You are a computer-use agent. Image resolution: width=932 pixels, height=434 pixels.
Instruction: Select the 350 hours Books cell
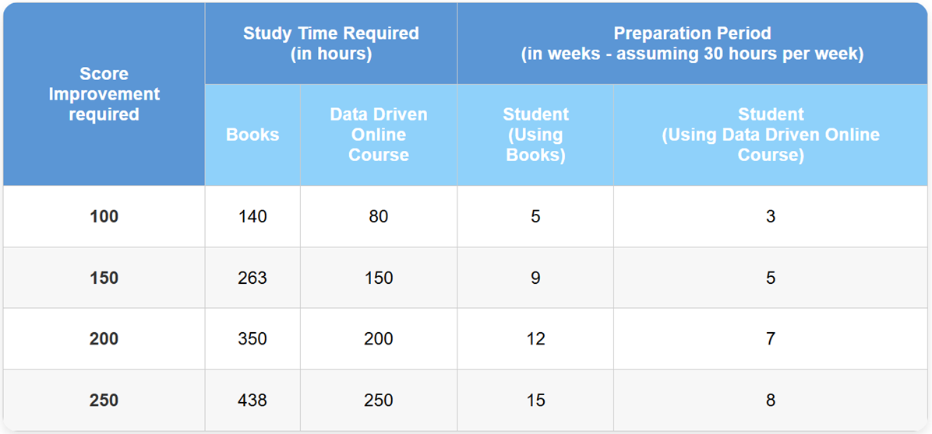252,339
